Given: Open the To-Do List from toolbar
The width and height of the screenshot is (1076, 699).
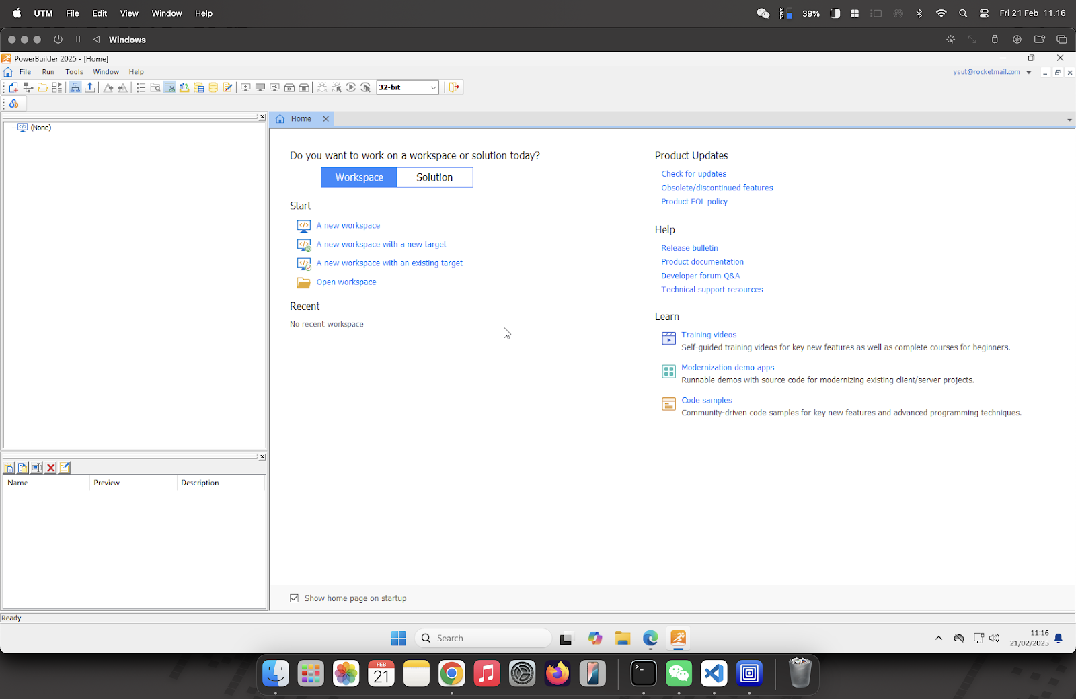Looking at the screenshot, I should pyautogui.click(x=141, y=87).
